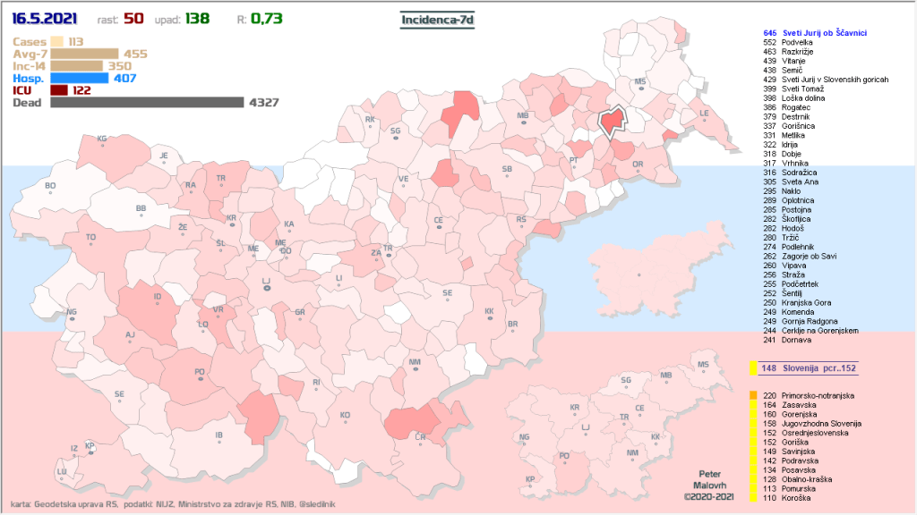The width and height of the screenshot is (917, 515).
Task: Click the orange swatch beside Primorsko-notranjska
Action: pos(753,395)
